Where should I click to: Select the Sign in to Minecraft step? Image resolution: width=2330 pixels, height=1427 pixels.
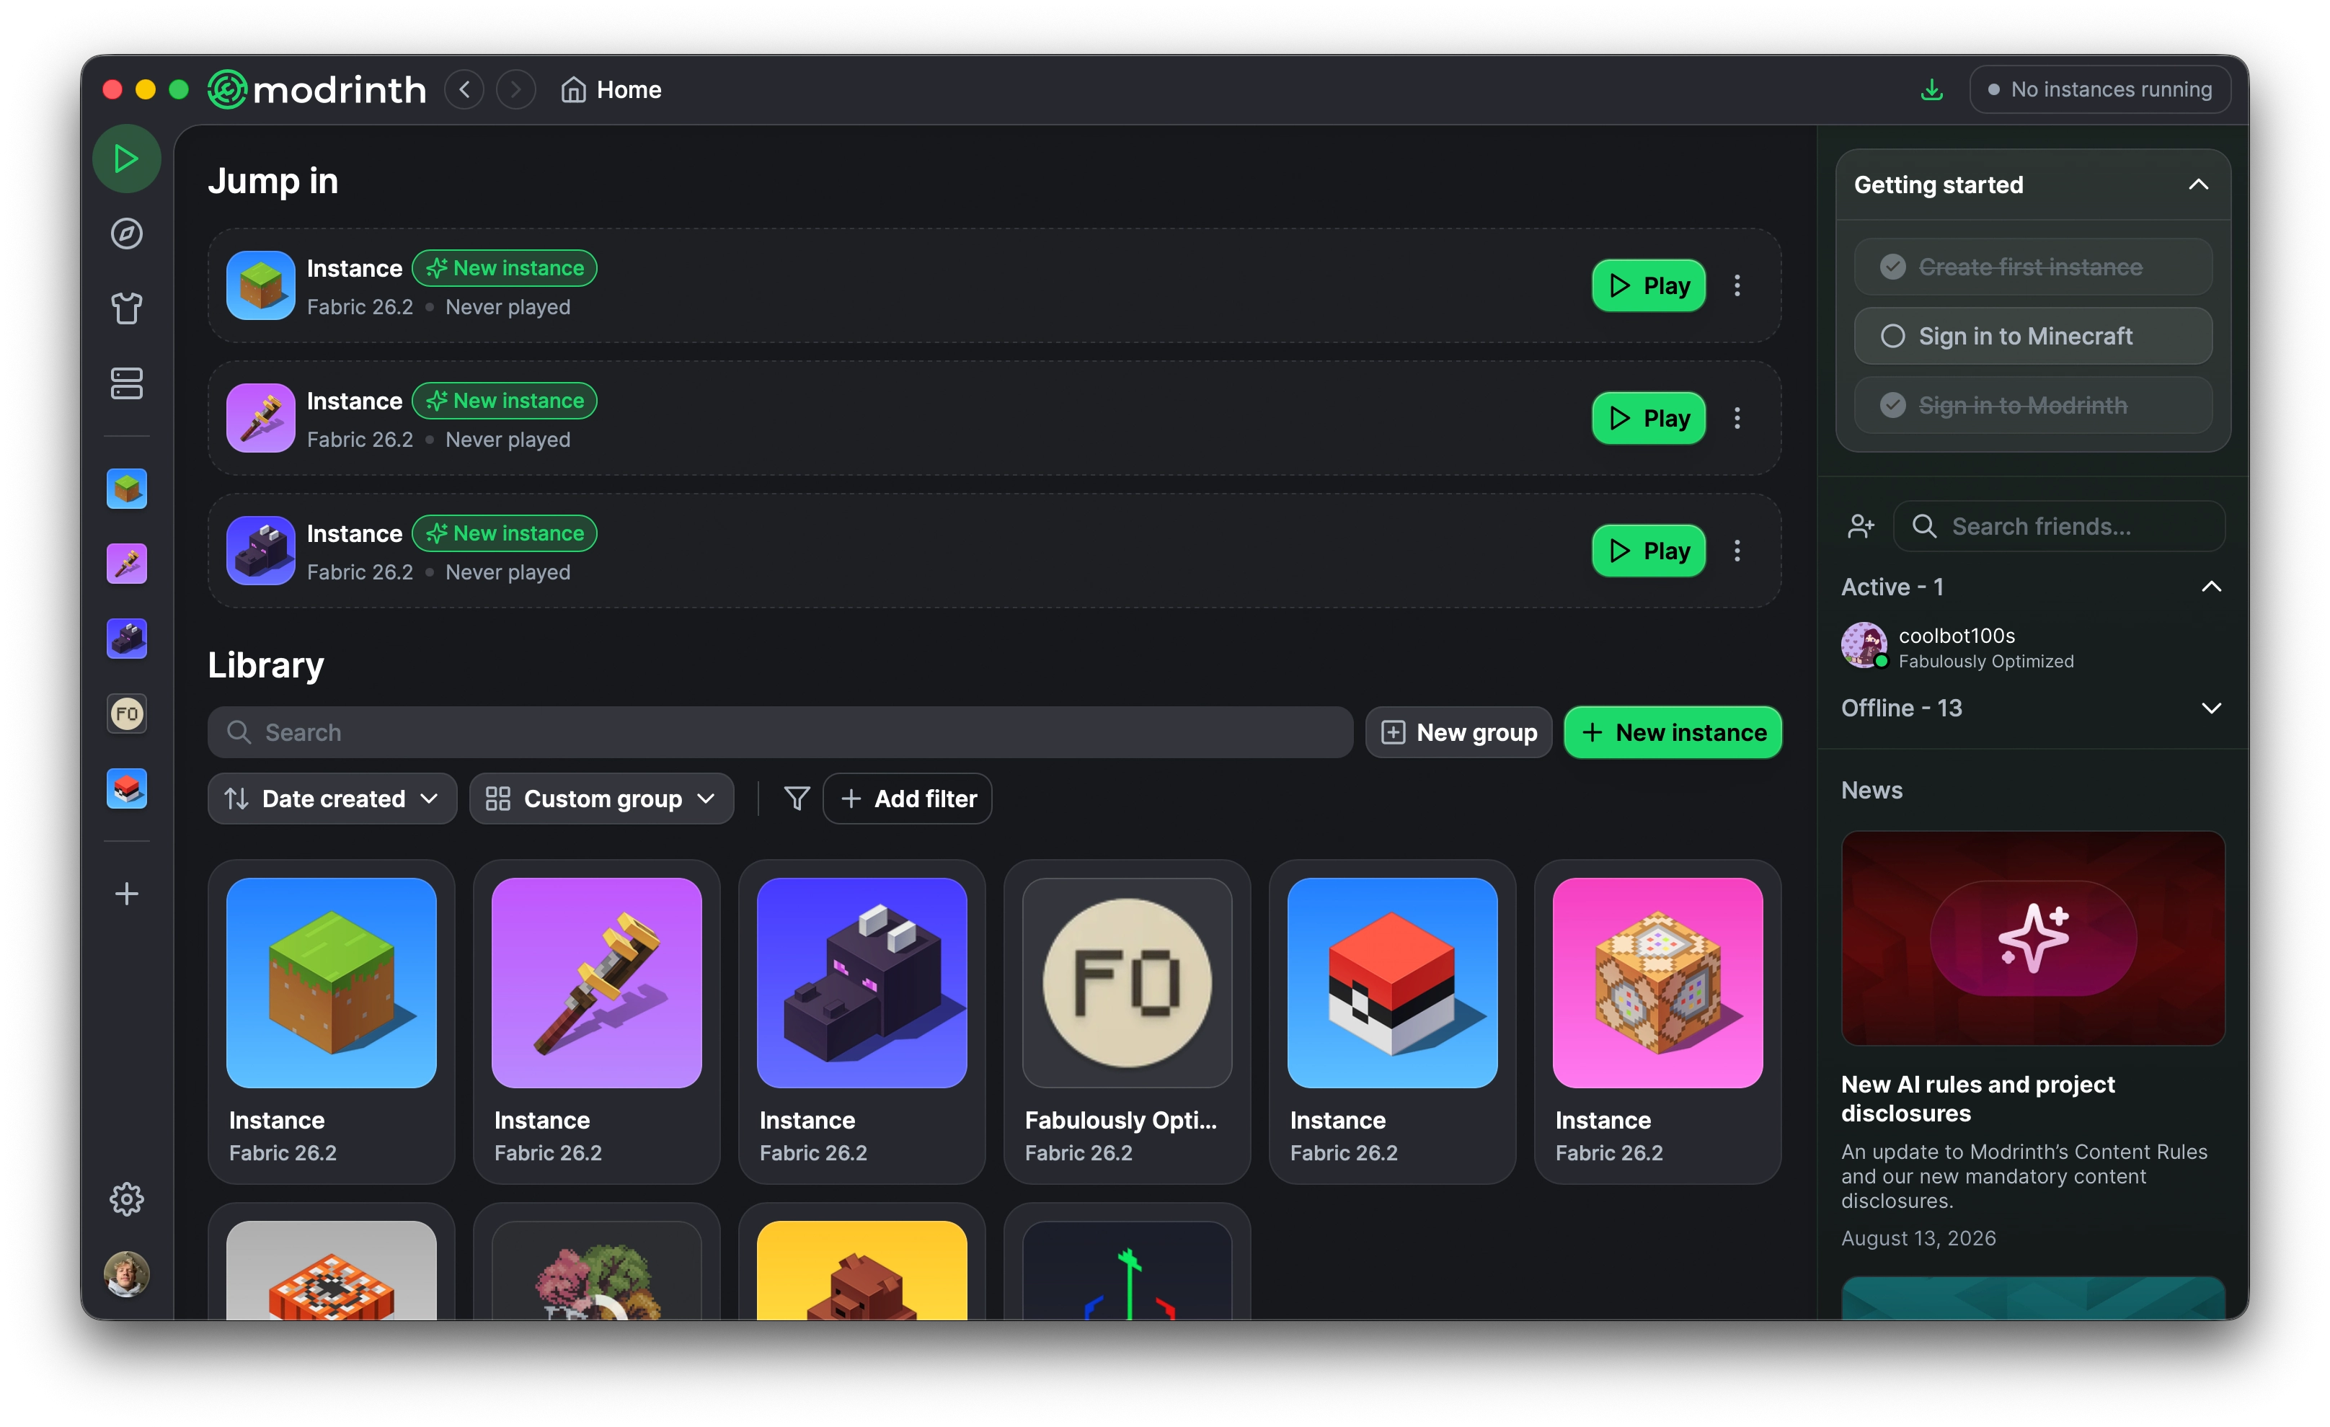(2033, 335)
